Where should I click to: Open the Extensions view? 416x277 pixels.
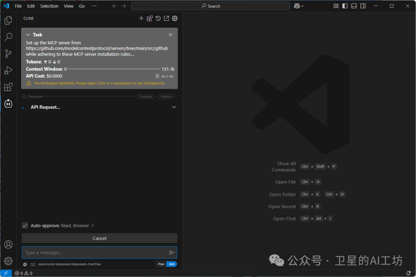[8, 87]
